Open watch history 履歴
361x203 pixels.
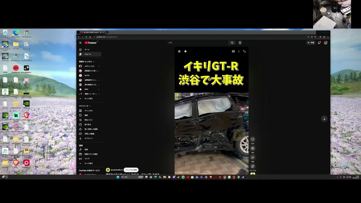(89, 115)
